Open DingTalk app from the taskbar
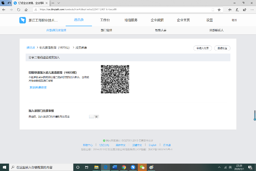 (133, 167)
